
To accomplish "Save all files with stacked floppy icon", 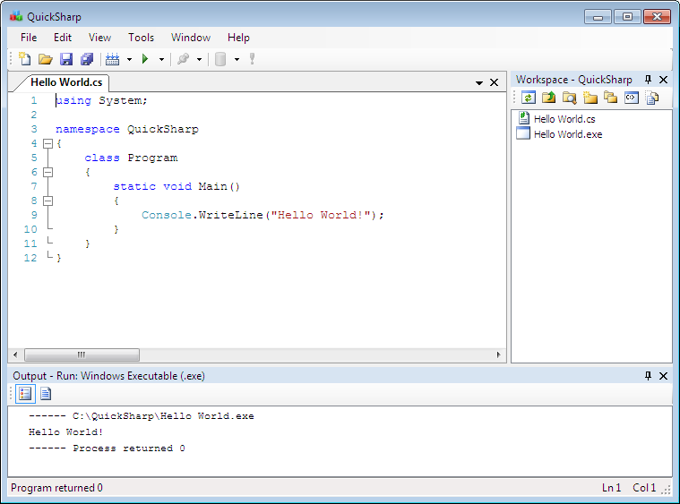I will [x=87, y=59].
